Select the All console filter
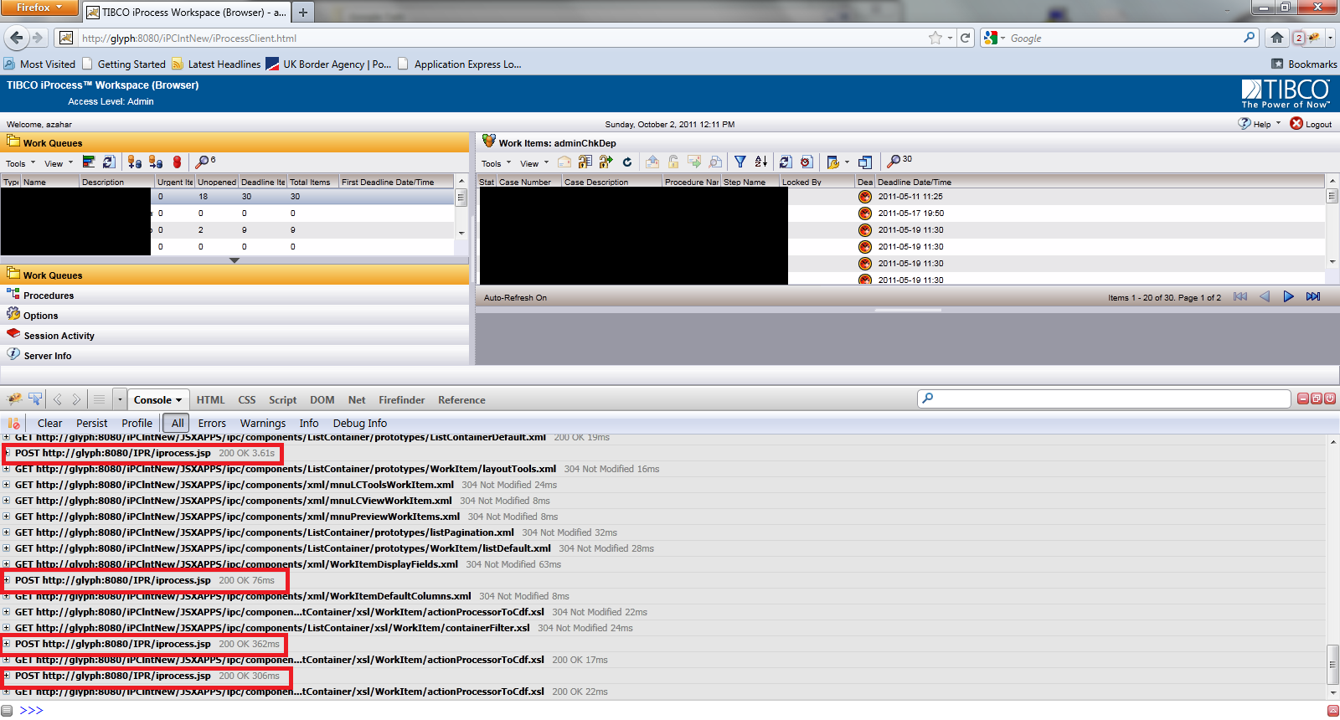The height and width of the screenshot is (720, 1340). coord(177,424)
